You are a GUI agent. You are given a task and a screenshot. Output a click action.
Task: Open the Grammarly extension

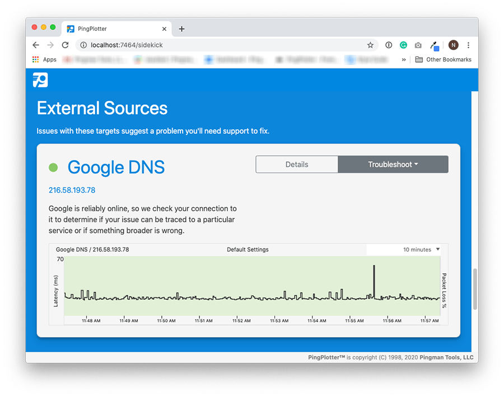pos(403,45)
